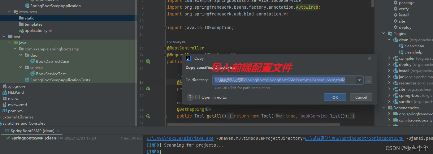
Task: Click the gutter icon on line 21
Action: (x=148, y=116)
